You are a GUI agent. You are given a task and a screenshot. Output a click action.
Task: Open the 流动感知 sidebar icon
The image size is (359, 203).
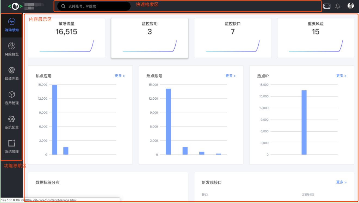pyautogui.click(x=12, y=21)
